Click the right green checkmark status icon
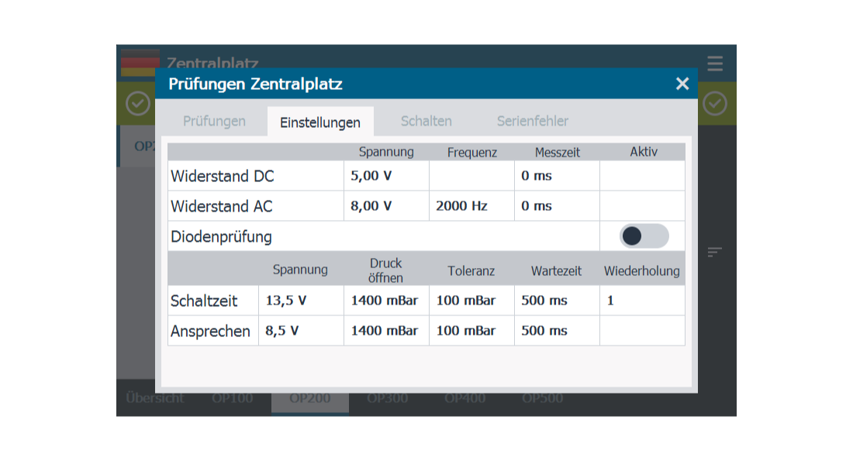Viewport: 853px width, 461px height. click(714, 104)
